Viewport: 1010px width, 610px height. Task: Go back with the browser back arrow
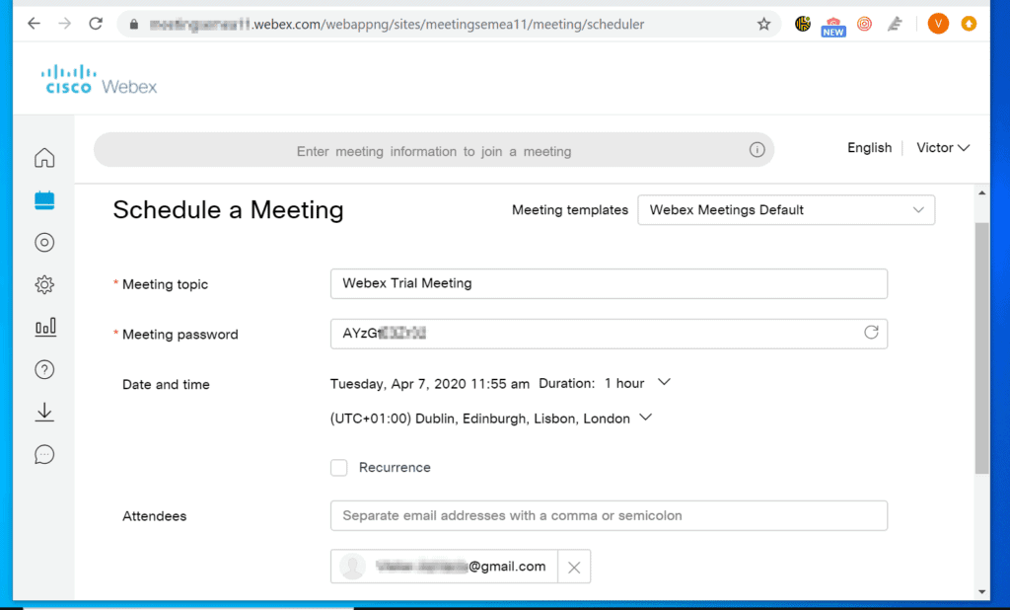[x=34, y=24]
